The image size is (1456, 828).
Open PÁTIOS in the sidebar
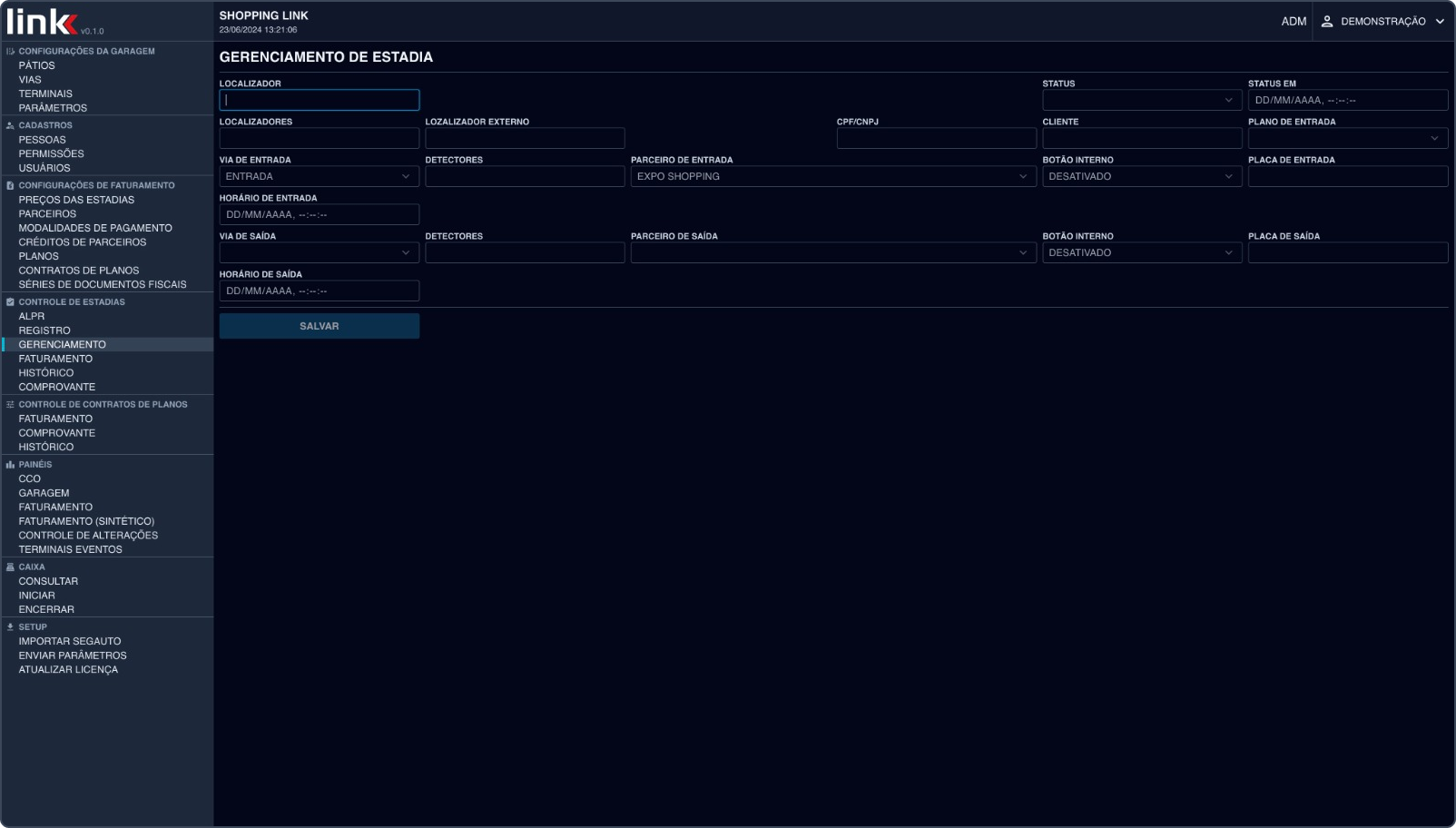tap(37, 65)
